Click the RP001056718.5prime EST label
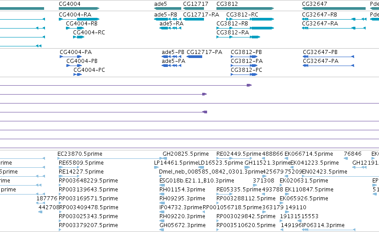Image resolution: width=379 pixels, height=232 pixels. [232, 207]
